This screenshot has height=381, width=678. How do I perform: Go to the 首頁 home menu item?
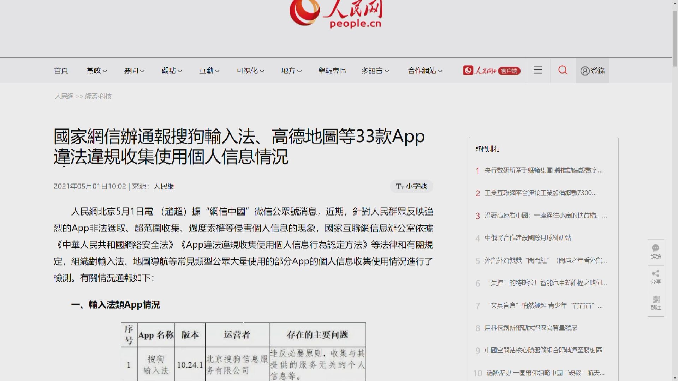click(61, 71)
